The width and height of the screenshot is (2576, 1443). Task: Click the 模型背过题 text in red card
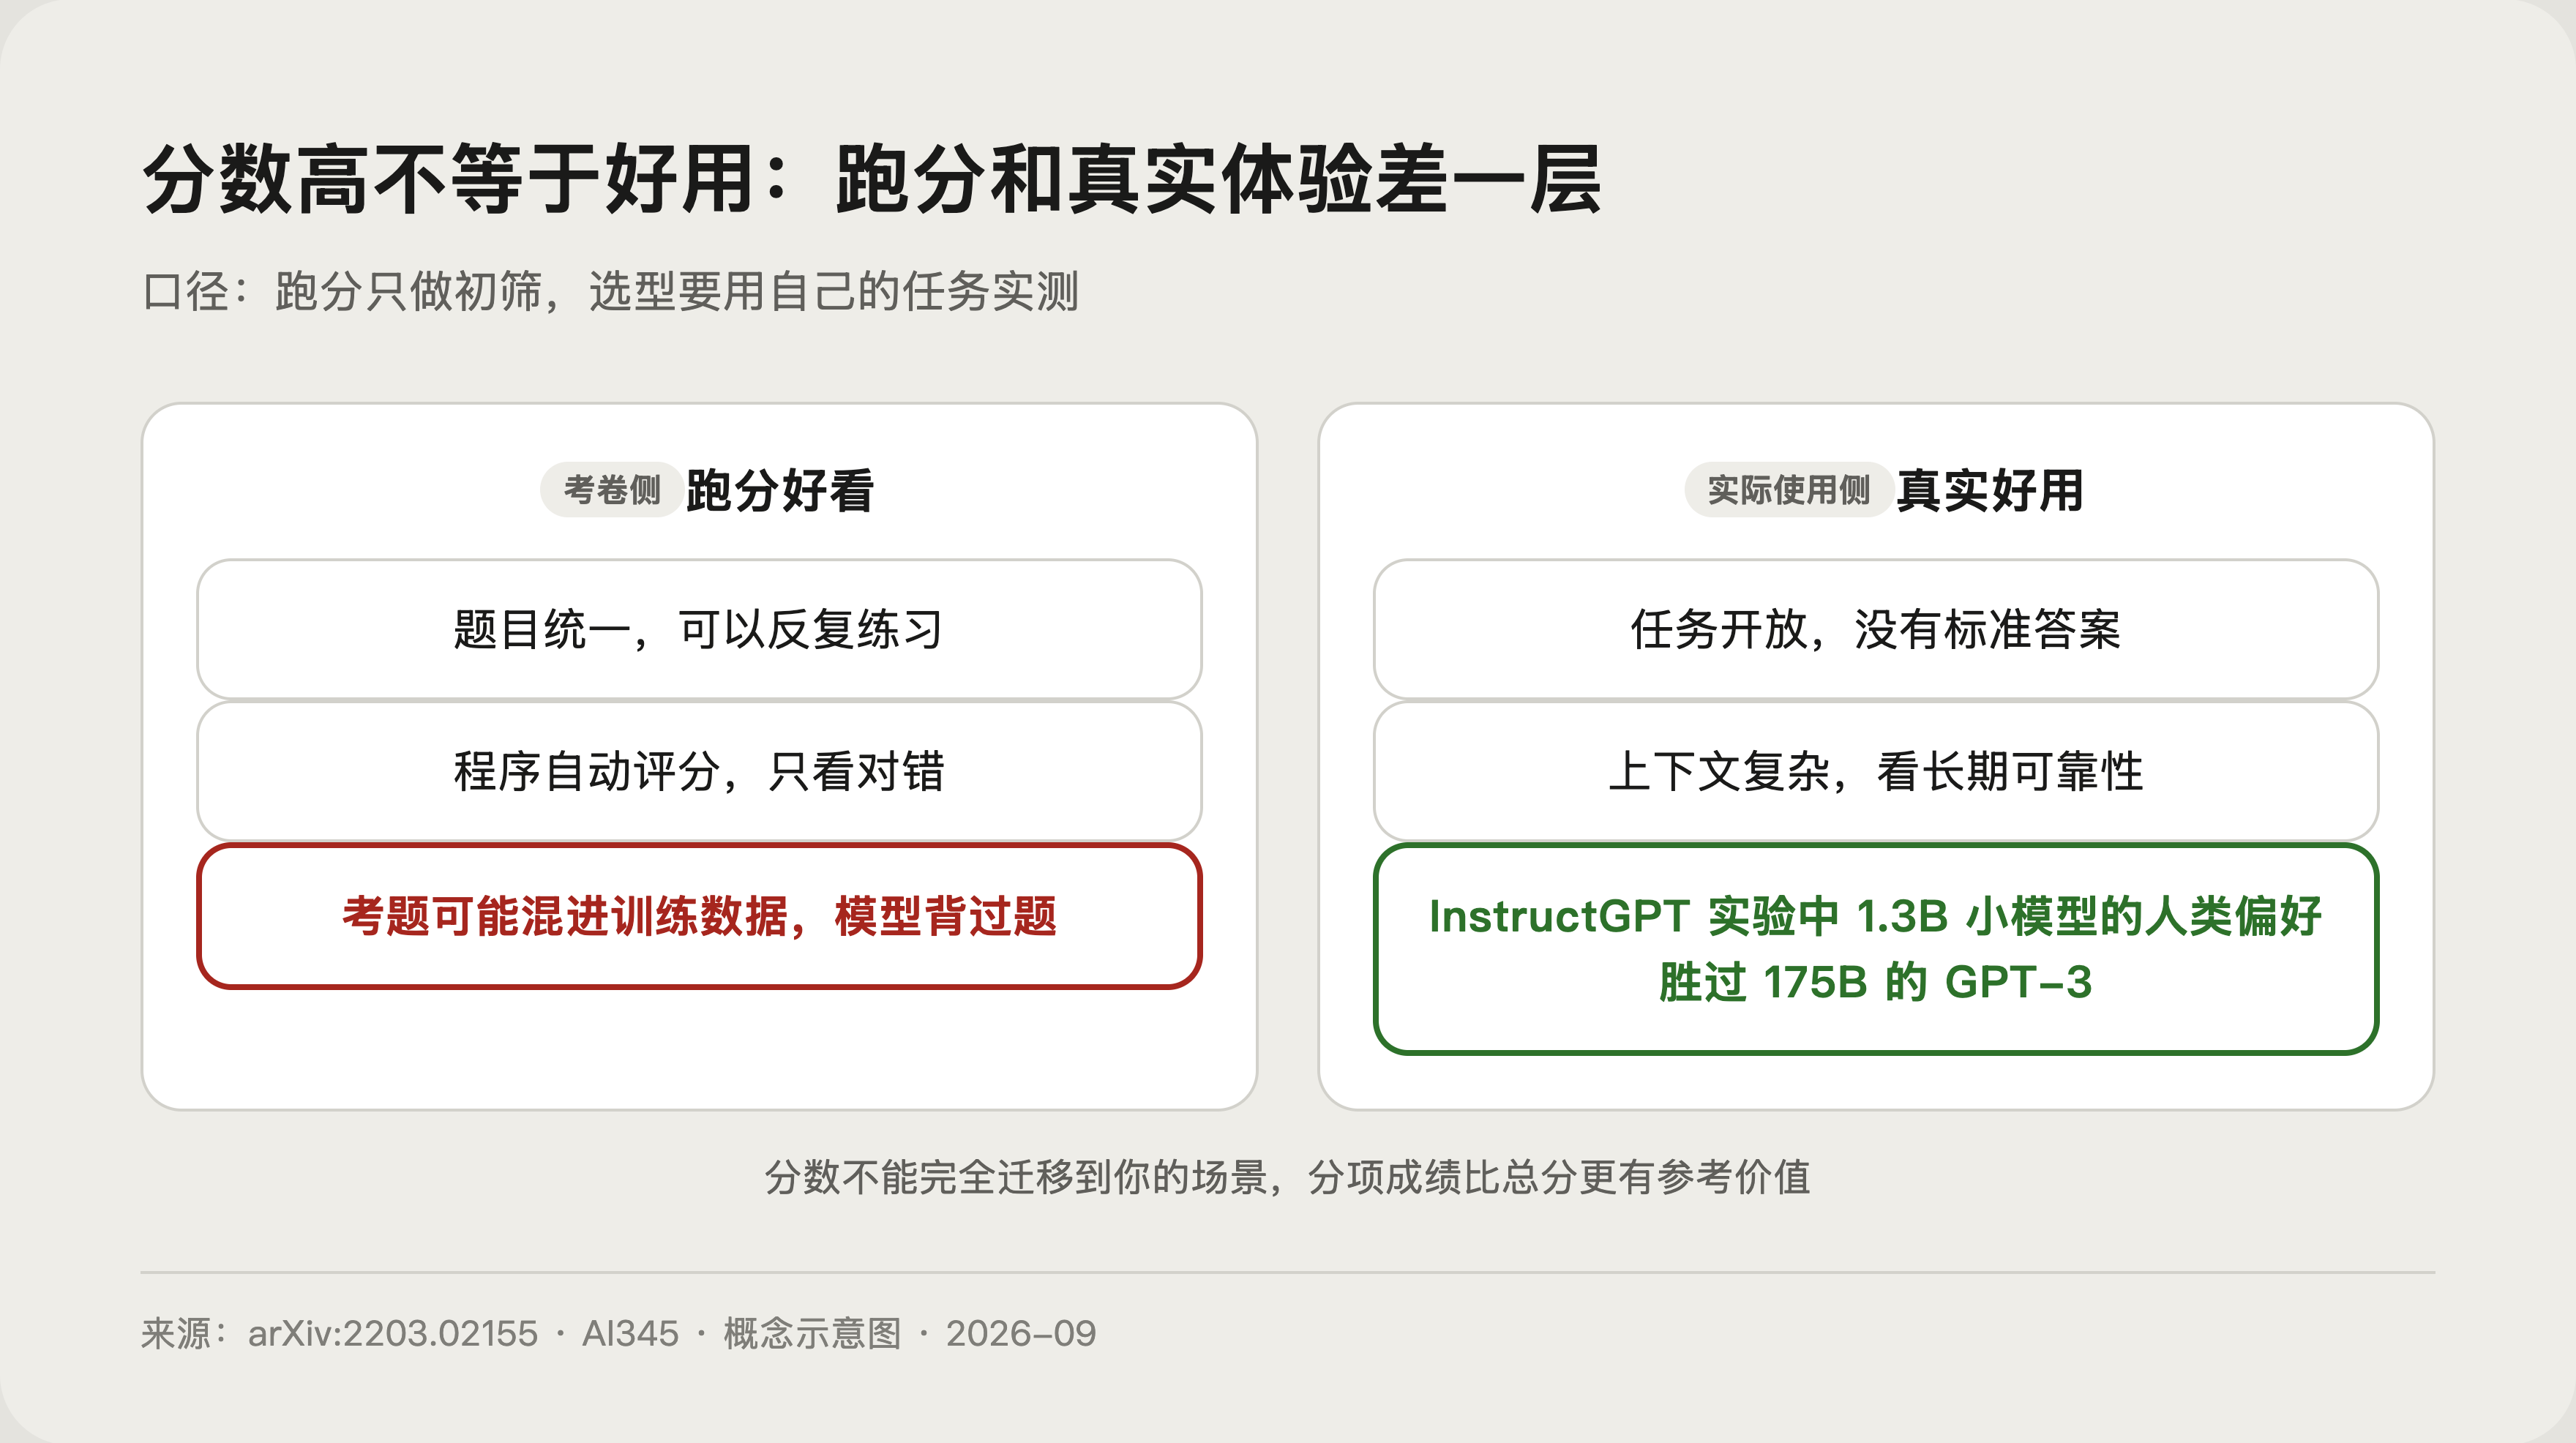[x=946, y=916]
